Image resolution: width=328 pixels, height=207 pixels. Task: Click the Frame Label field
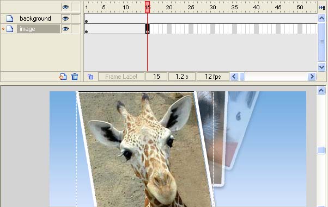[x=121, y=77]
